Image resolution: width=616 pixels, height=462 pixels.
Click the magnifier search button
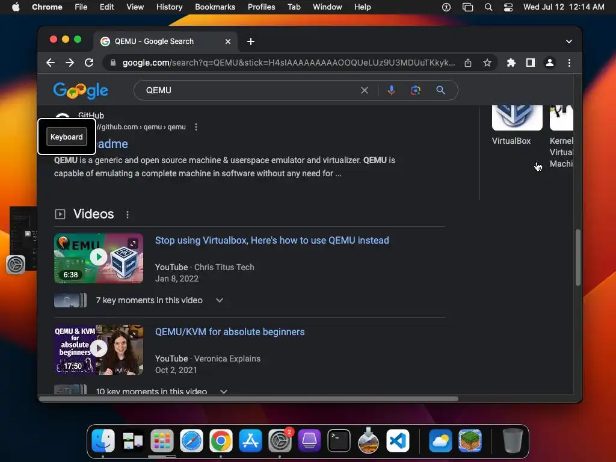tap(441, 90)
